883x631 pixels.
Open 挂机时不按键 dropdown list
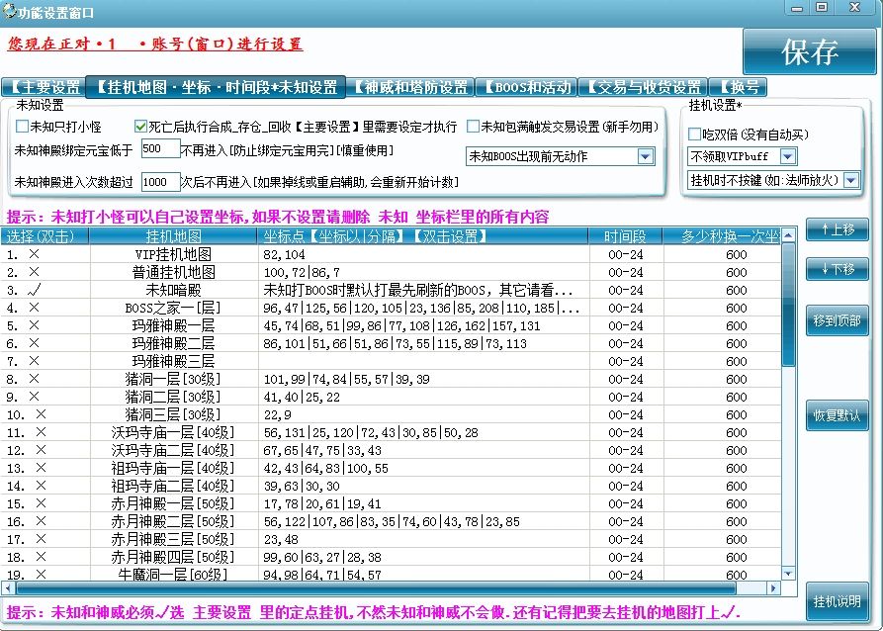(x=851, y=180)
